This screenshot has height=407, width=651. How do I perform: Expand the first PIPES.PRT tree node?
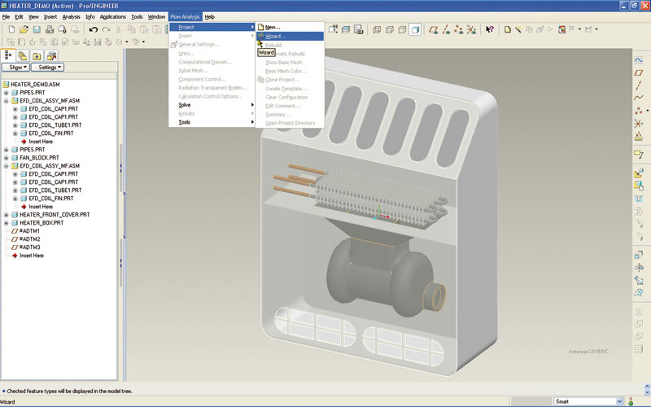pos(6,93)
